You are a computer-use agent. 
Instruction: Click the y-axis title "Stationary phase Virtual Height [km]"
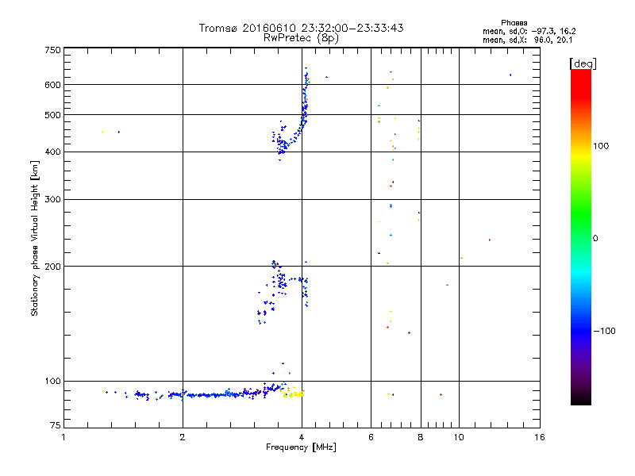coord(34,238)
